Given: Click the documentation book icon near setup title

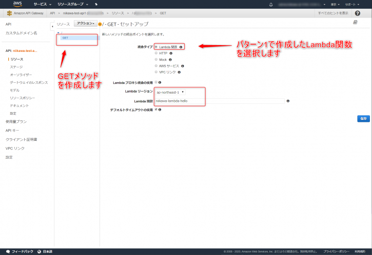Looking at the screenshot, I should pos(355,22).
